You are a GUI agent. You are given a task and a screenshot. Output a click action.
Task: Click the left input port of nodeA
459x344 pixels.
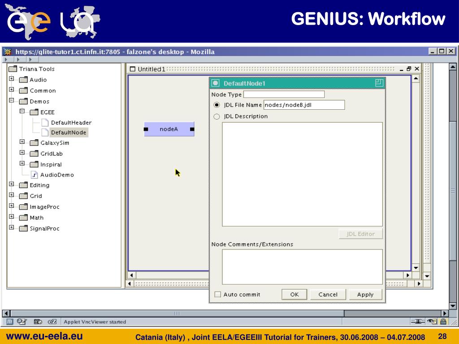[x=146, y=129]
